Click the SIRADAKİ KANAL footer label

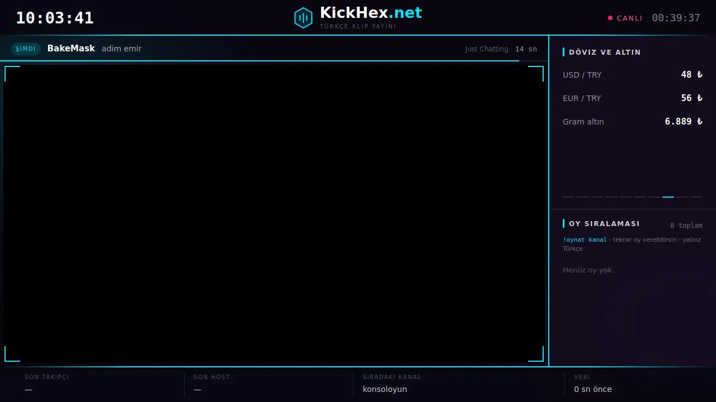tap(392, 377)
